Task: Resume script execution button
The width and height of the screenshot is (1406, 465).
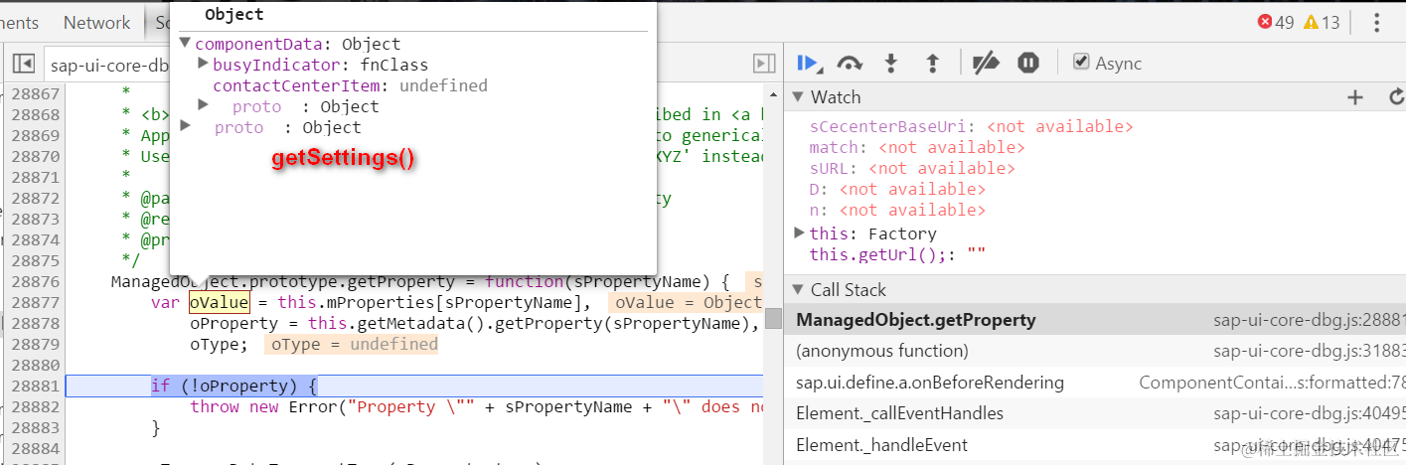Action: point(808,64)
